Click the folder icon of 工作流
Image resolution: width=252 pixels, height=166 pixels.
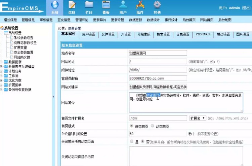6,76
